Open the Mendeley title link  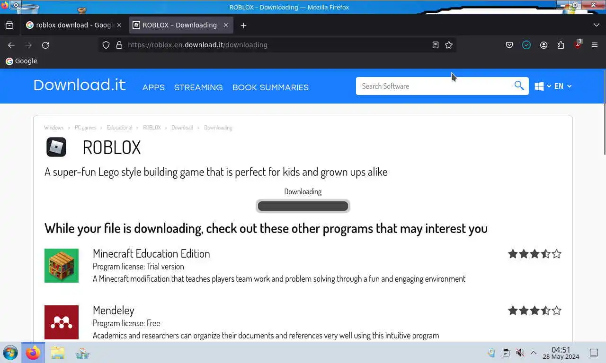[114, 310]
